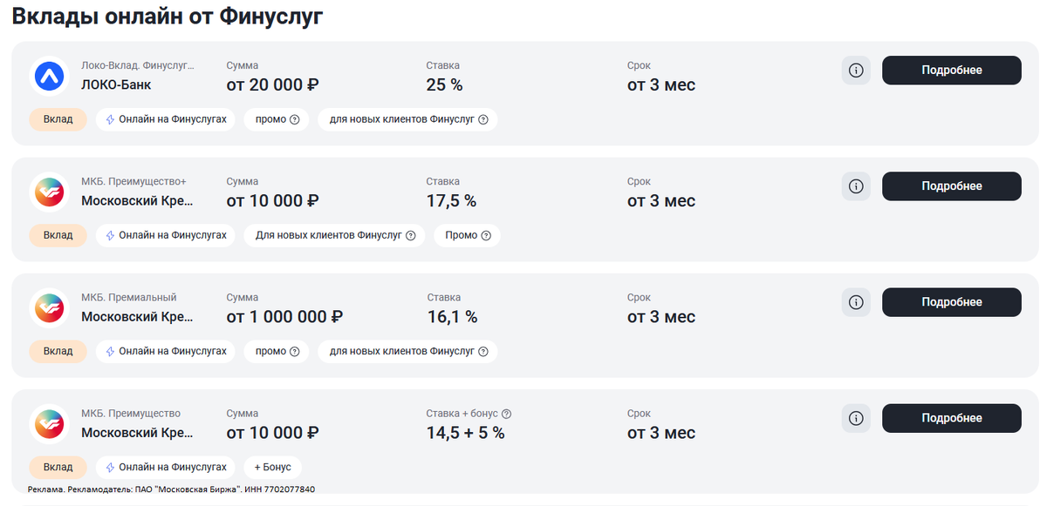Select Онлайн на Финуслугах tag in МКБ Премиальный row
Viewport: 1047px width, 506px height.
(x=165, y=351)
